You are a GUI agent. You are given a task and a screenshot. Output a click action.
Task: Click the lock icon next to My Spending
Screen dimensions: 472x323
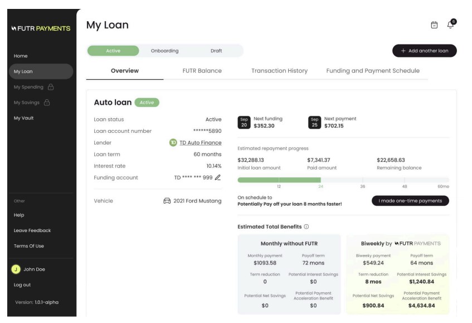(x=51, y=87)
